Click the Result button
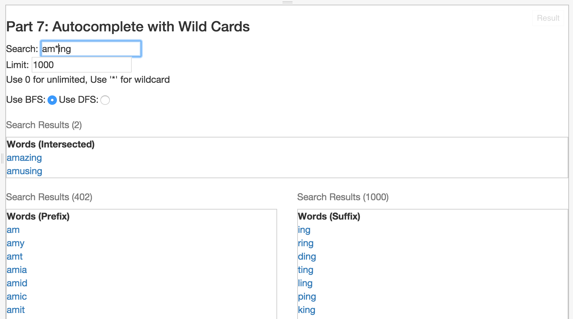Image resolution: width=573 pixels, height=319 pixels. tap(548, 18)
